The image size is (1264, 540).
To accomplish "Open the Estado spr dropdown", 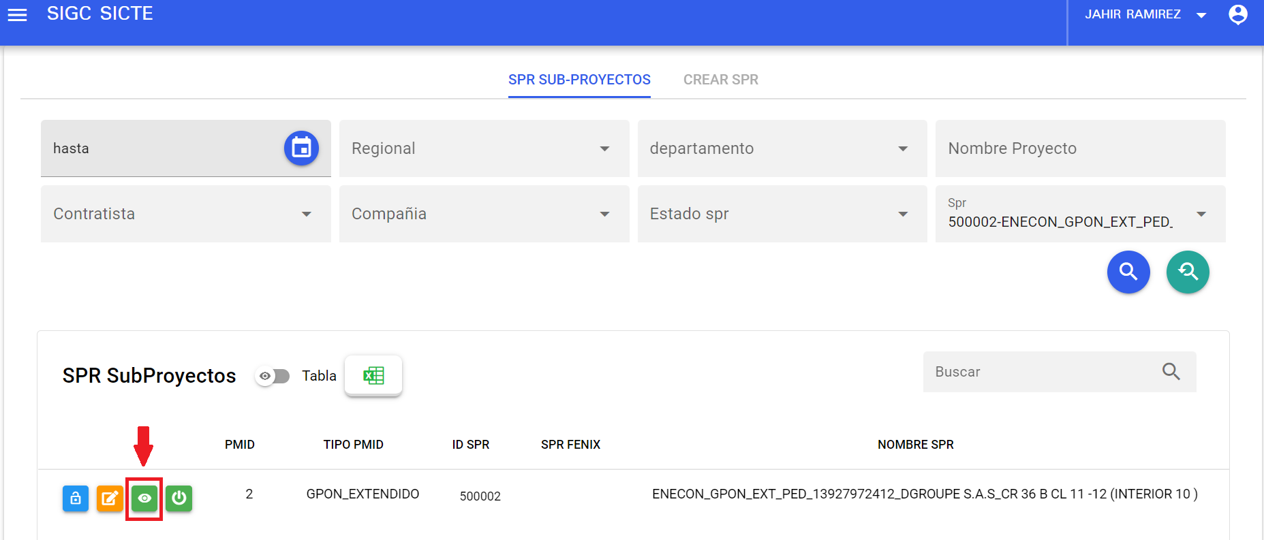I will tap(782, 214).
